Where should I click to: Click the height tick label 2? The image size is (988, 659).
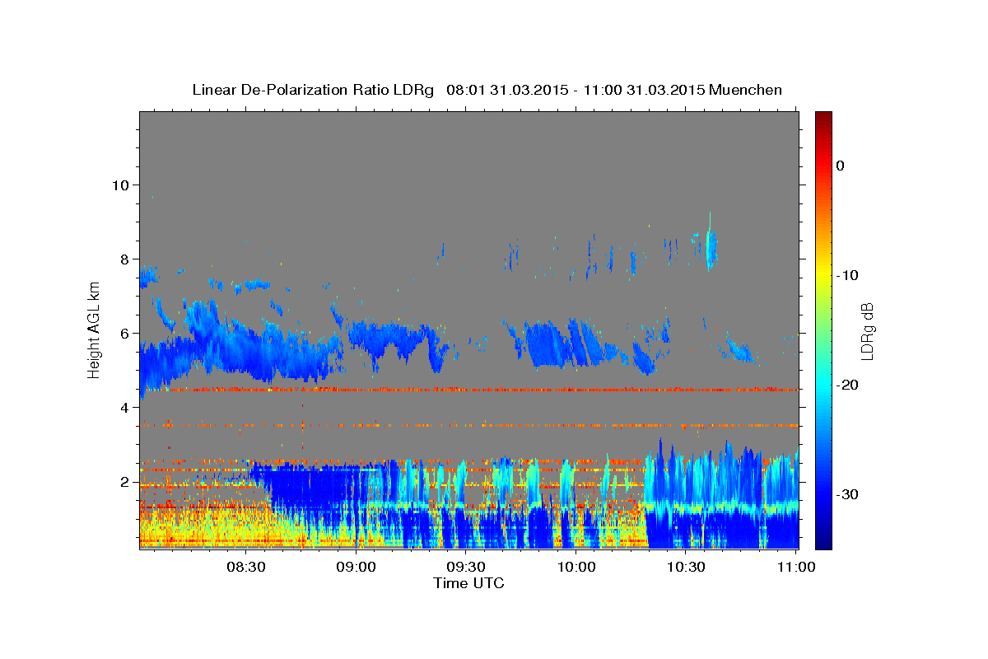tap(126, 481)
